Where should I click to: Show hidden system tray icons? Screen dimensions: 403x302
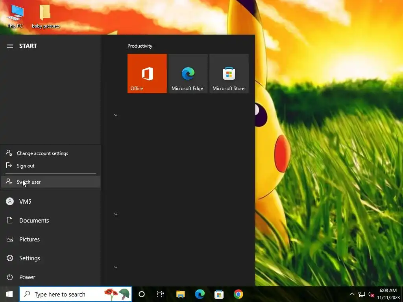pos(352,294)
